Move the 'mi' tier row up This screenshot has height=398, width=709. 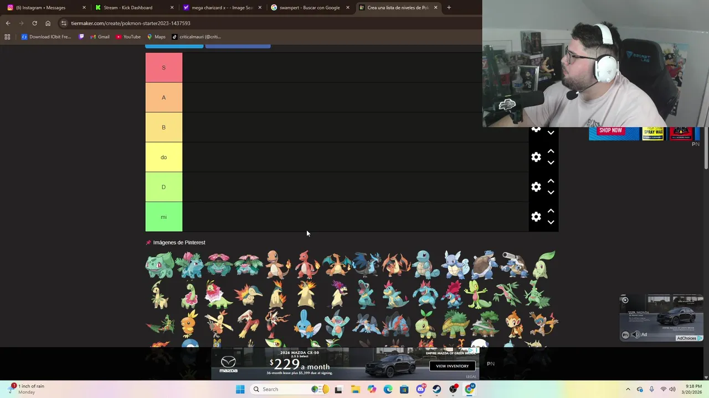[551, 211]
